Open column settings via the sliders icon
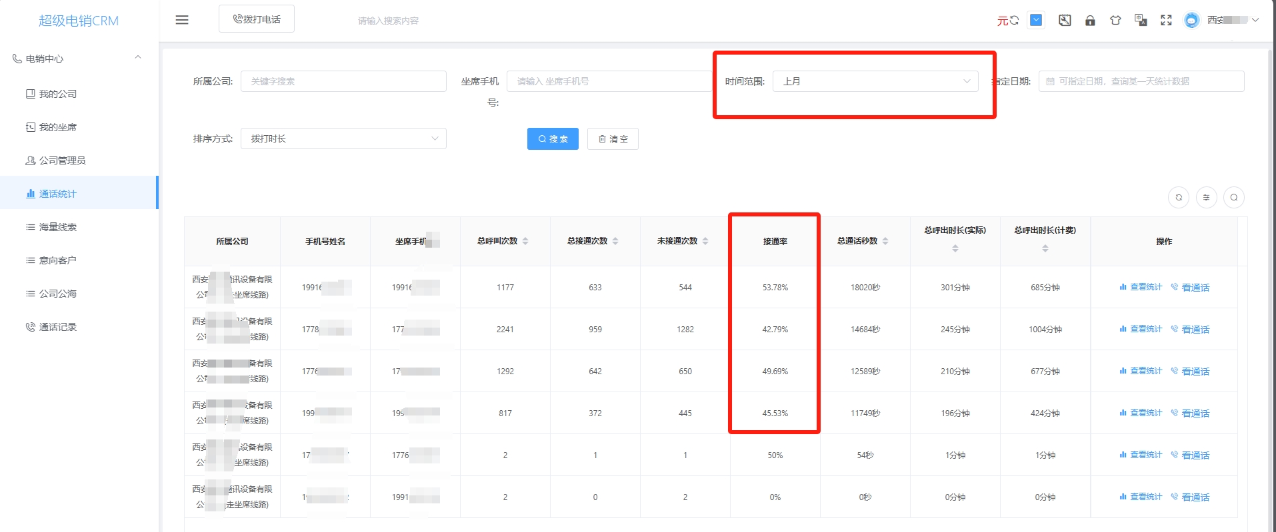 (x=1207, y=198)
